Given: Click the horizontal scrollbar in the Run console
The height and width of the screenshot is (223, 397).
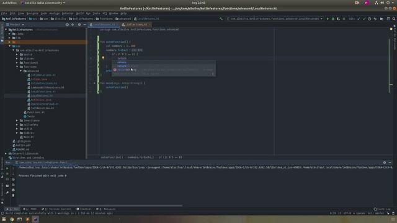Looking at the screenshot, I should tap(100, 206).
